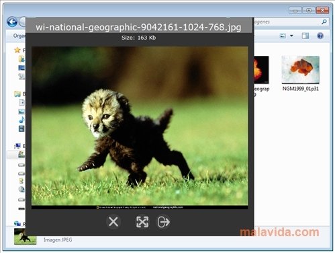Open the Pictures library icon
Screen dimensions: 335x253
21,111
